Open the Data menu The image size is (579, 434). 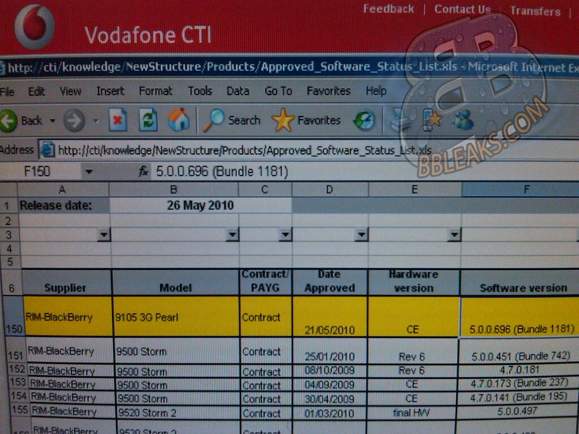tap(238, 91)
